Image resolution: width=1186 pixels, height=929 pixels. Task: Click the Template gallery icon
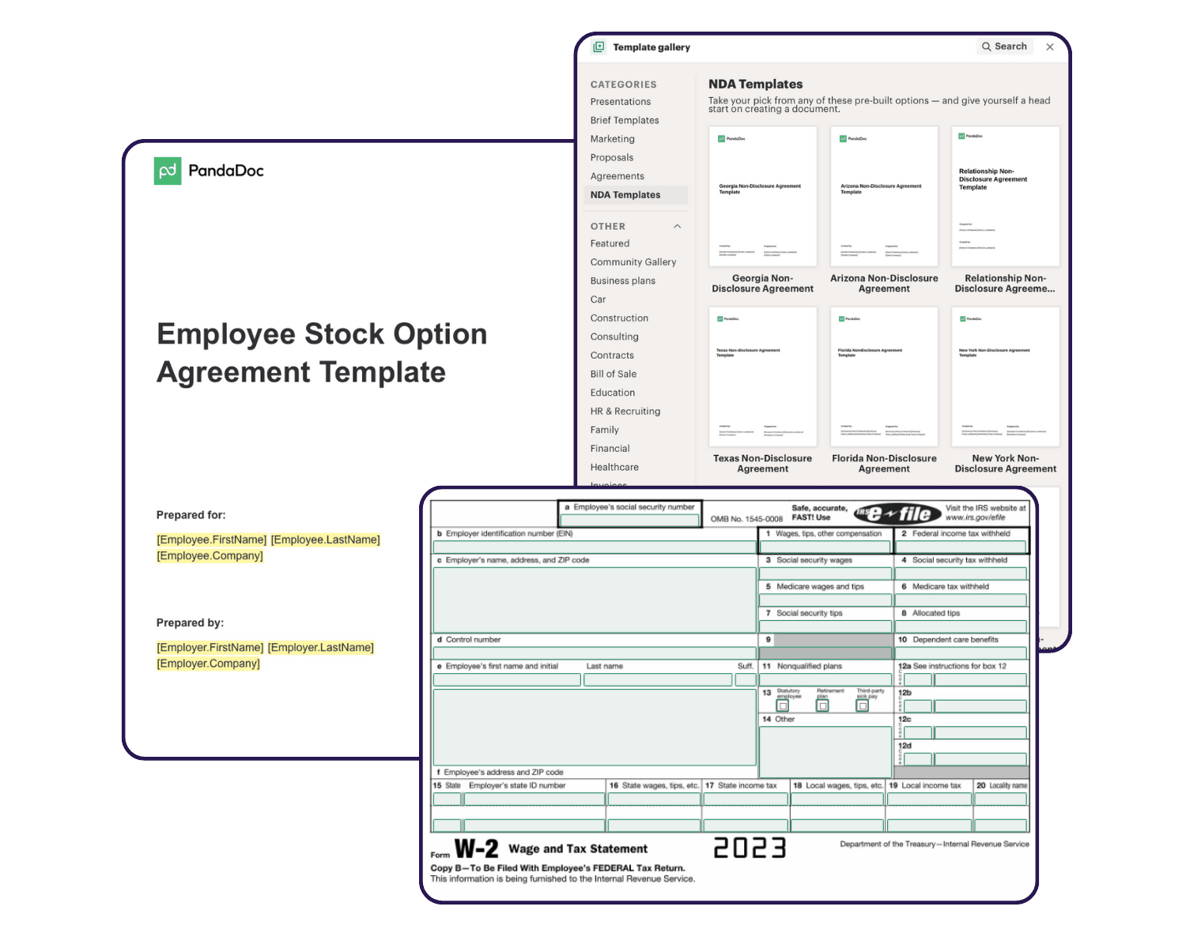pos(599,47)
